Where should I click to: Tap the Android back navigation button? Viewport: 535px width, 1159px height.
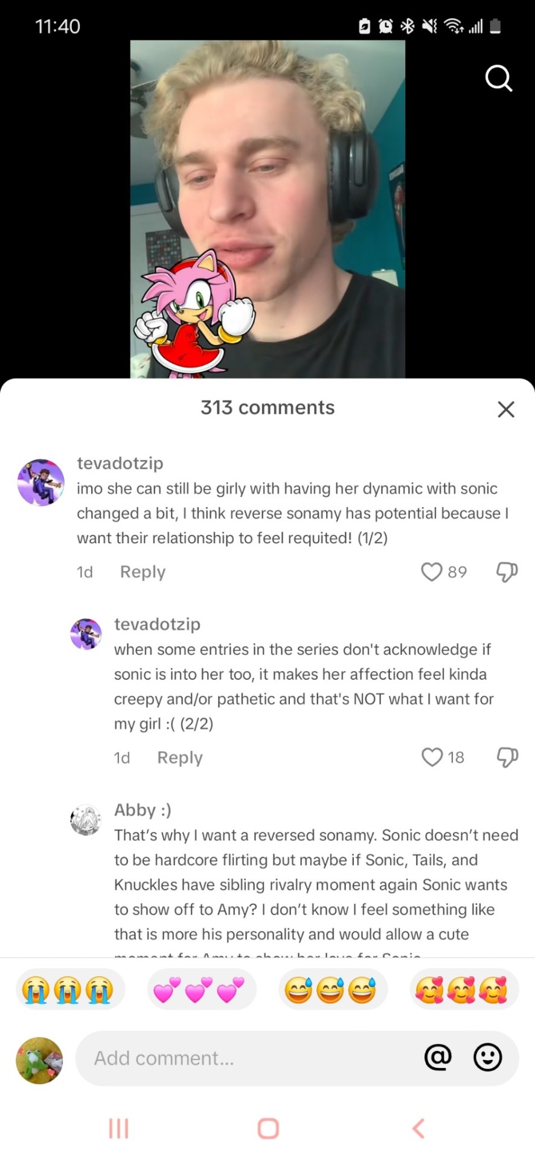coord(418,1128)
